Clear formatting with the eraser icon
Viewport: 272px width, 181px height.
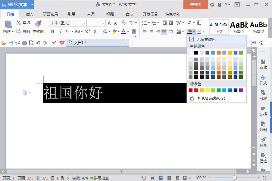click(x=124, y=23)
